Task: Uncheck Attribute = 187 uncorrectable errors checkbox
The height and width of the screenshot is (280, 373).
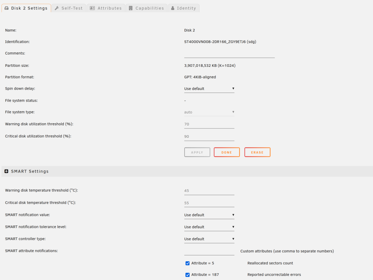Action: point(188,275)
